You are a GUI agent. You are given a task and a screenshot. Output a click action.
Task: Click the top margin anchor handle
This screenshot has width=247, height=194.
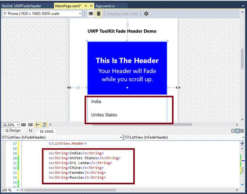click(x=127, y=25)
